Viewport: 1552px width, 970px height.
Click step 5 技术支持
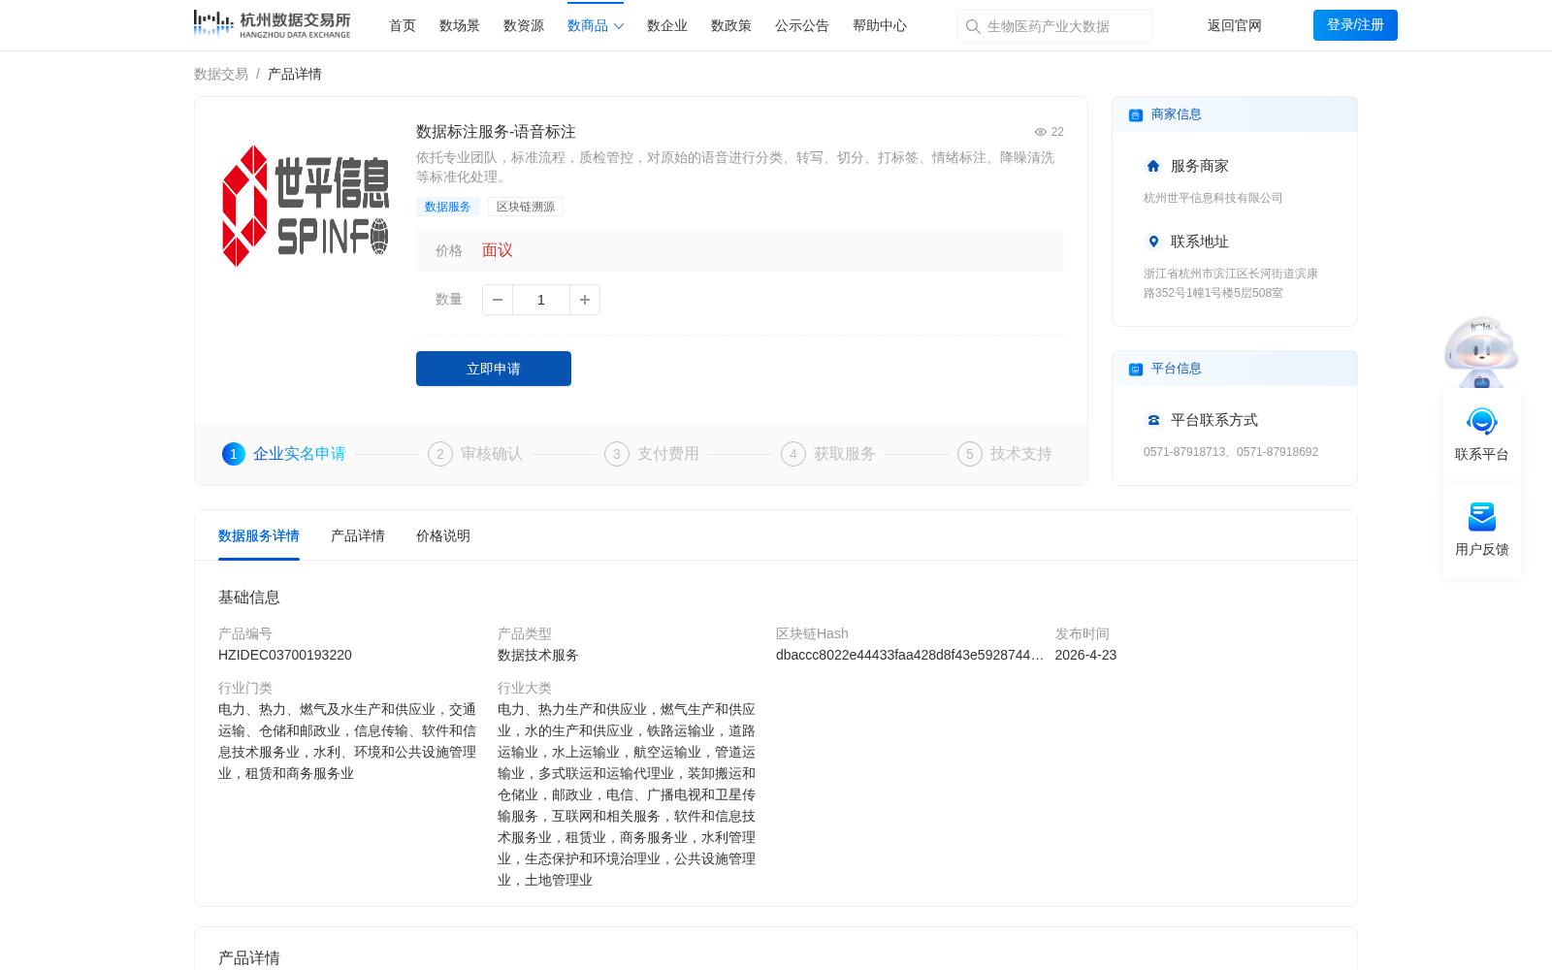[1005, 454]
